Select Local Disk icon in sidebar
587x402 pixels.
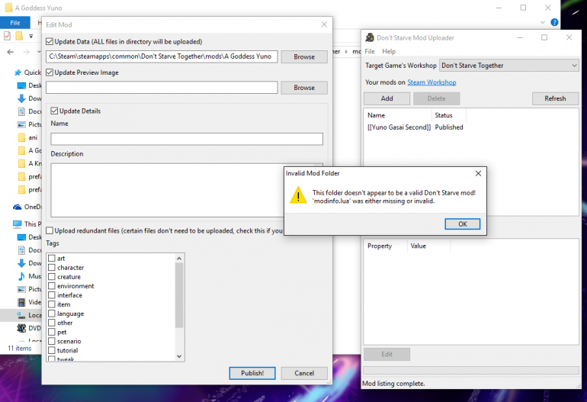21,315
